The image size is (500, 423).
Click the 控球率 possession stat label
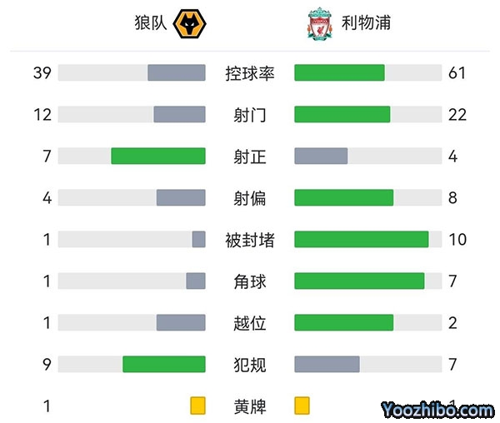click(x=250, y=73)
